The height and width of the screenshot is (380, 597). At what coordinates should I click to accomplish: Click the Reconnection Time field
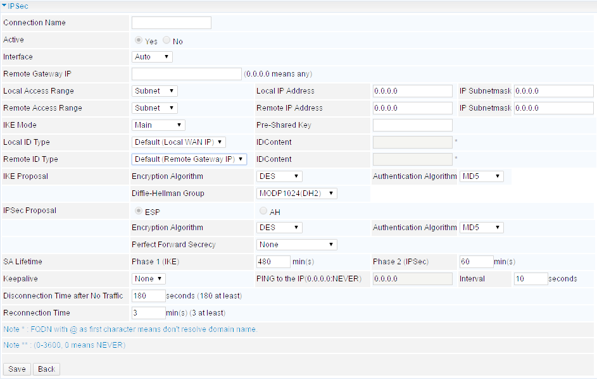149,313
